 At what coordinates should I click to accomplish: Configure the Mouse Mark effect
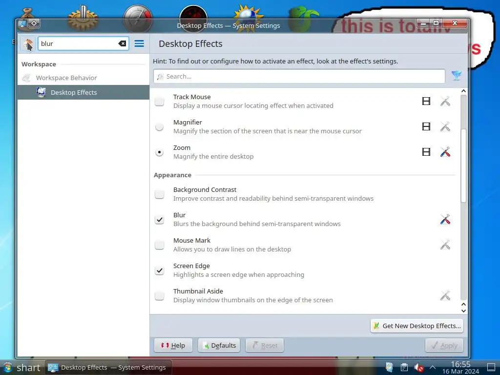[x=445, y=245]
